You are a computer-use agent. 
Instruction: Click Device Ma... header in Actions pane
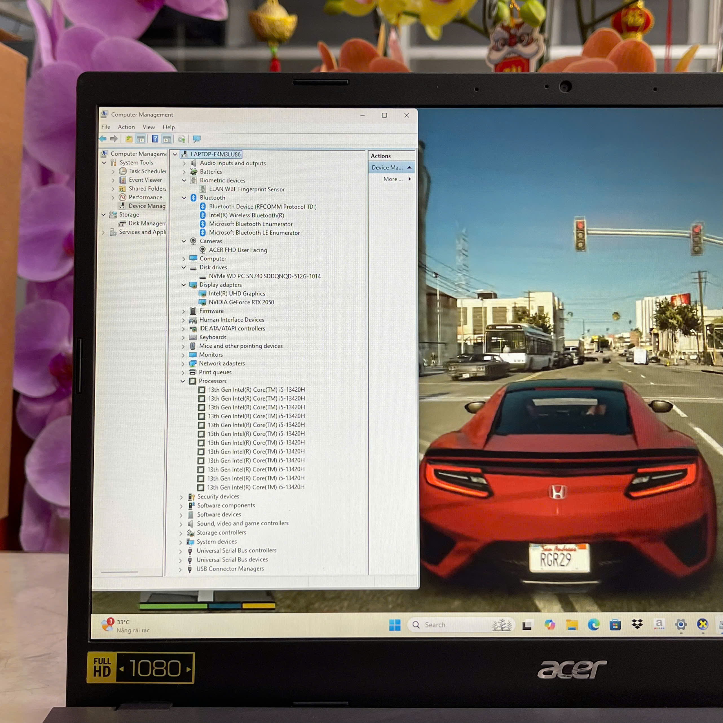(391, 167)
